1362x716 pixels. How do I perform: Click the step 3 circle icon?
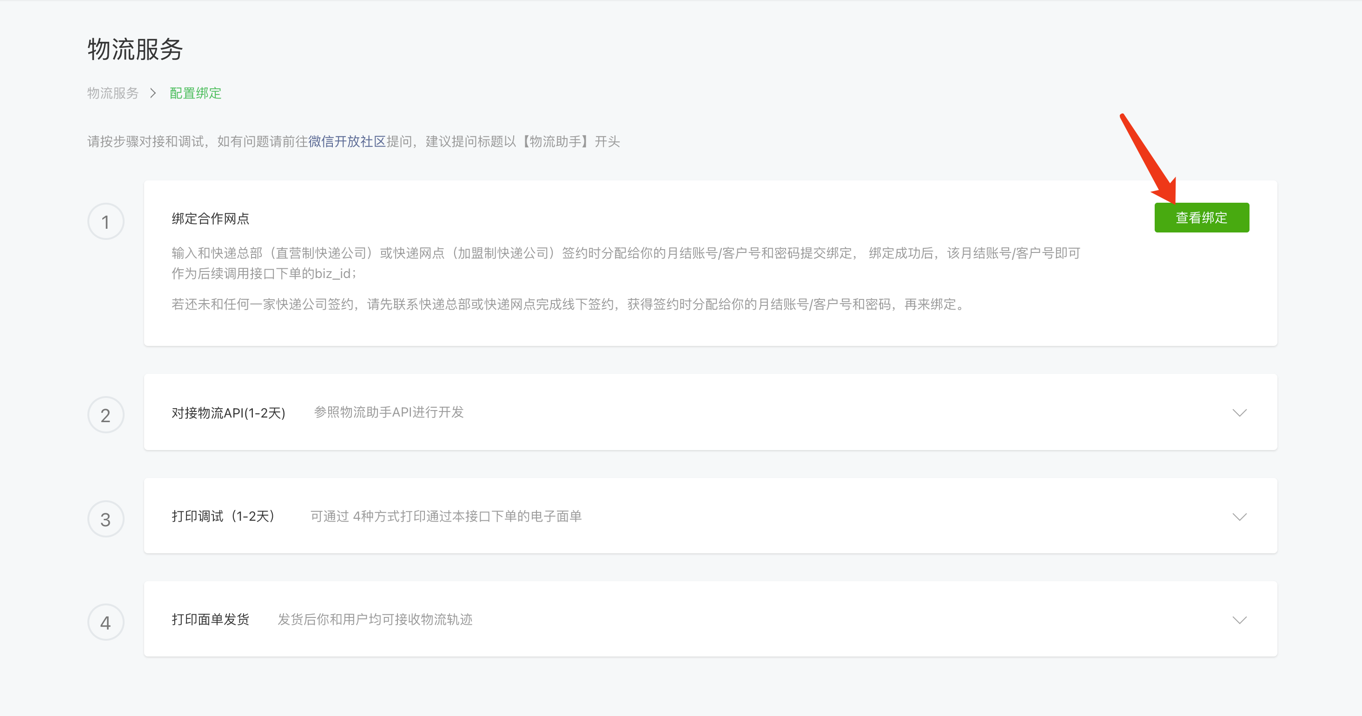pos(106,519)
